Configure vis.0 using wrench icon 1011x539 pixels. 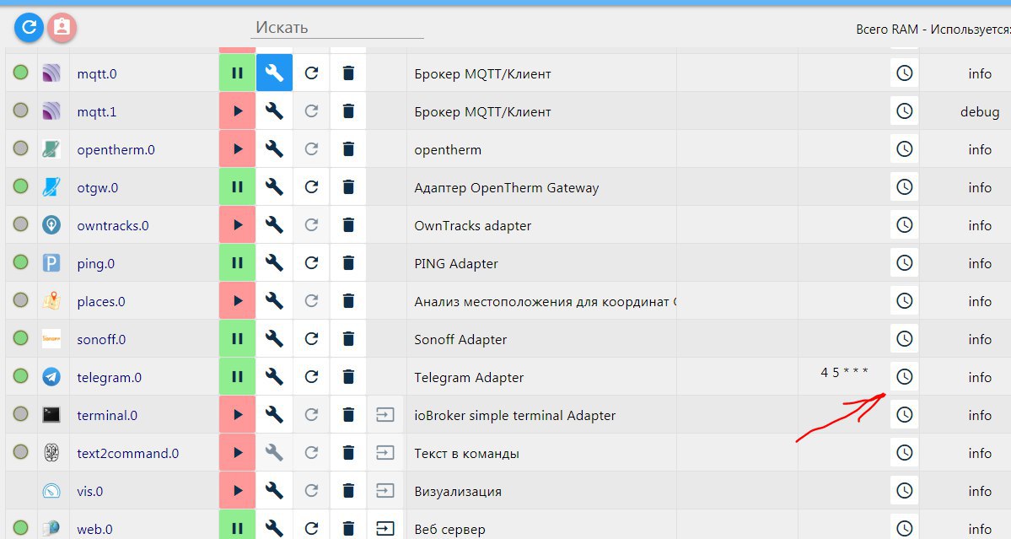point(274,491)
